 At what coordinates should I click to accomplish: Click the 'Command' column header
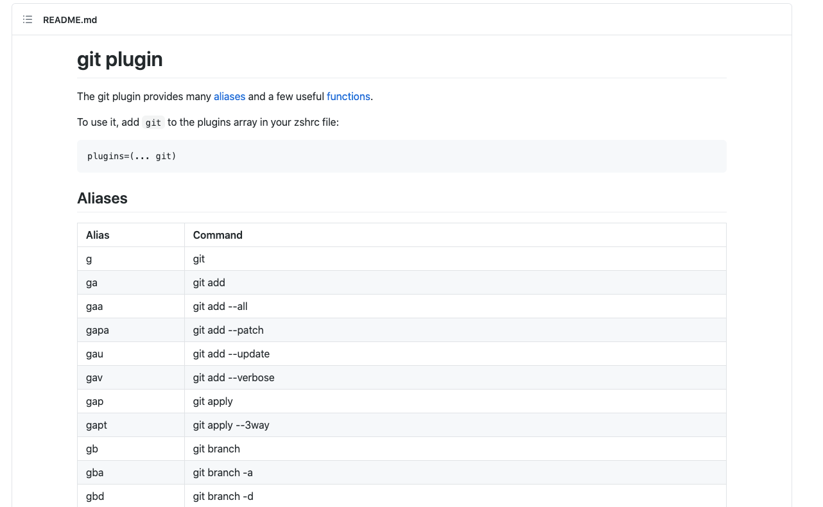(455, 235)
